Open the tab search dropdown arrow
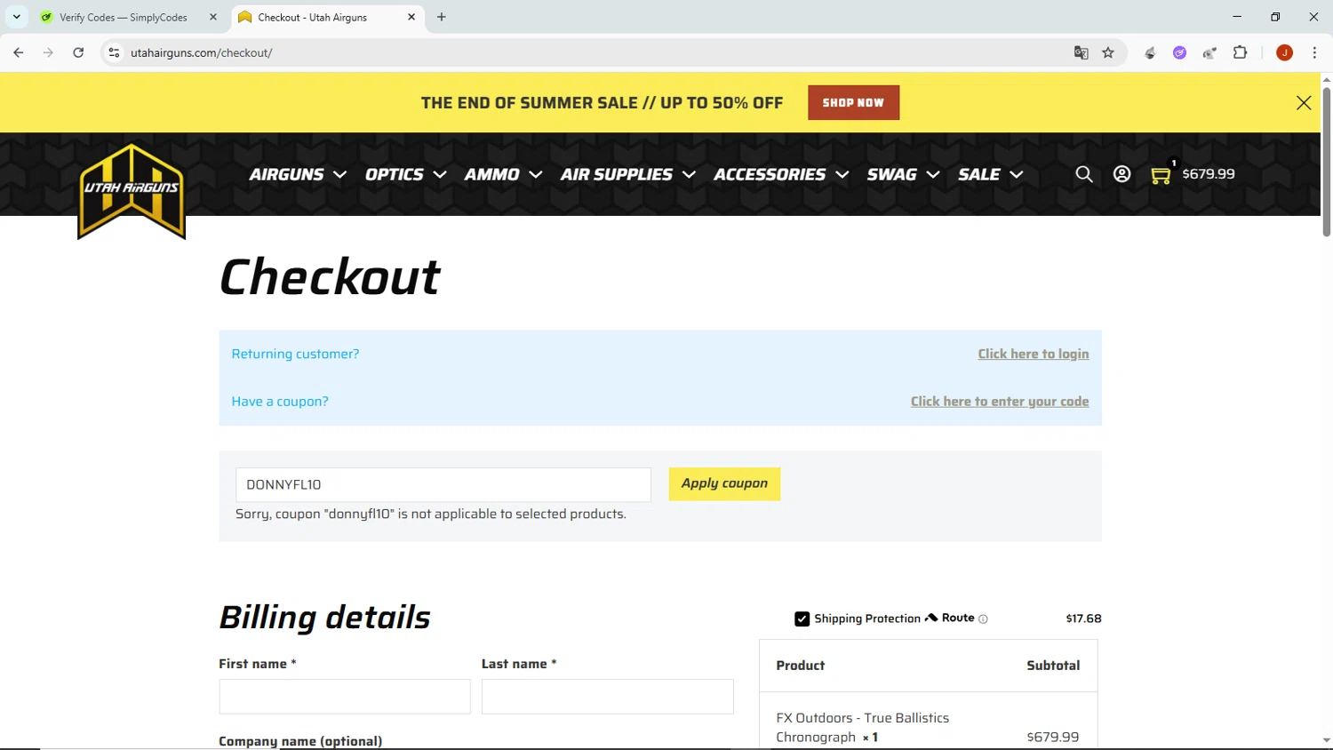Screen dimensions: 1333x750 [x=16, y=17]
